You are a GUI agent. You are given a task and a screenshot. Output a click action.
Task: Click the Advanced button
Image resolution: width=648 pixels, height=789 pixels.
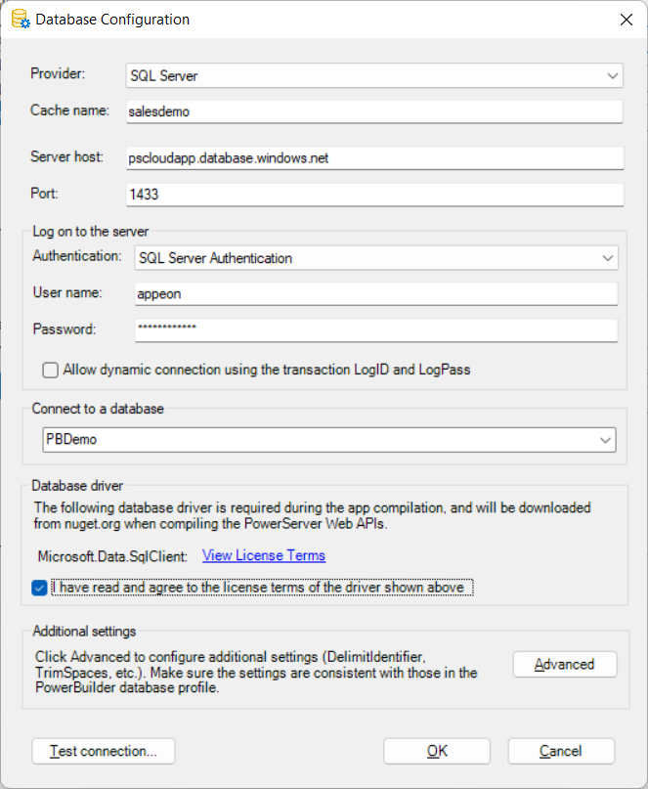[x=564, y=664]
